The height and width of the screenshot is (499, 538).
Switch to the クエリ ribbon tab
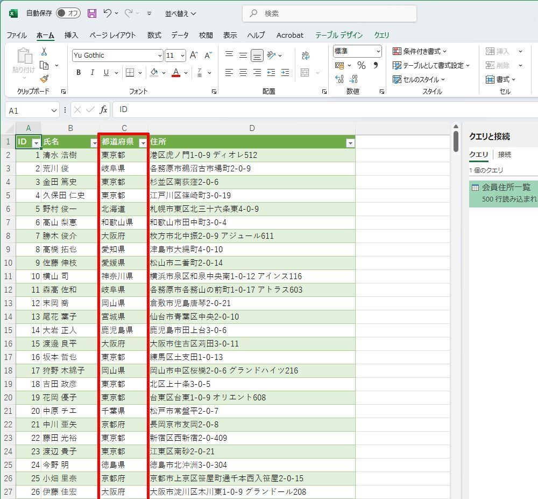click(381, 35)
